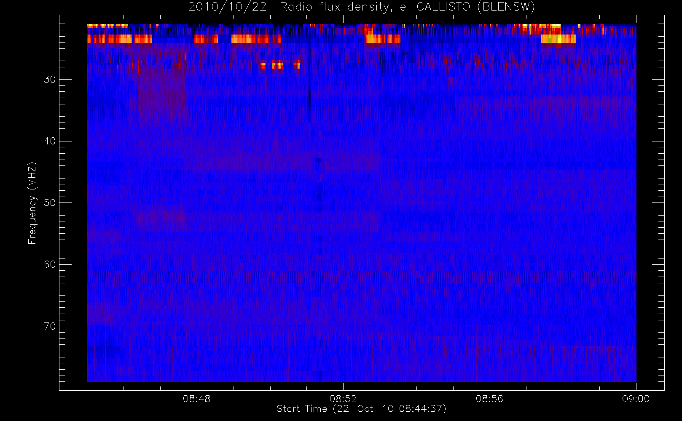682x421 pixels.
Task: Click the plot title naming e-CALLISTO (BLENSW)
Action: [362, 7]
